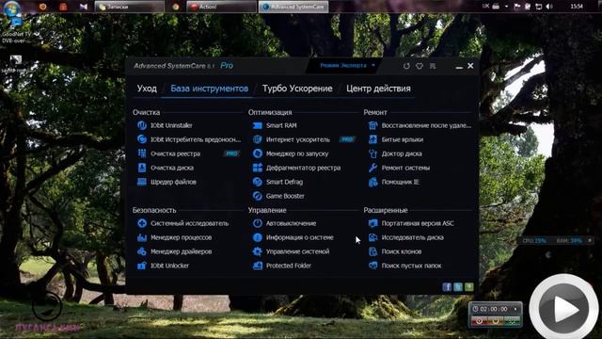The width and height of the screenshot is (602, 339).
Task: Launch the Smart Defrag icon
Action: 257,182
